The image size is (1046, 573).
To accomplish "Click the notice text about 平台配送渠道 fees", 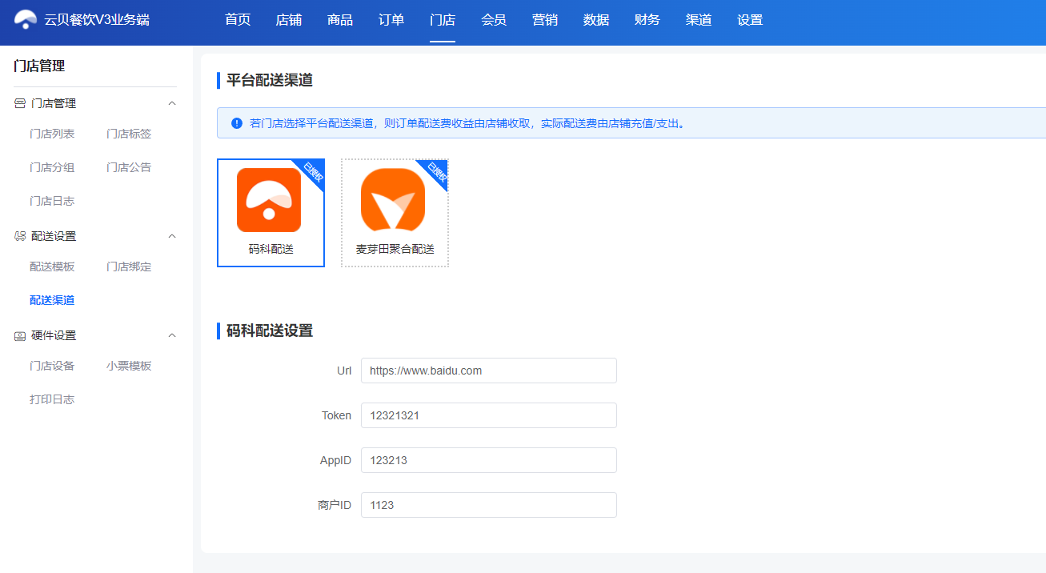I will point(468,123).
